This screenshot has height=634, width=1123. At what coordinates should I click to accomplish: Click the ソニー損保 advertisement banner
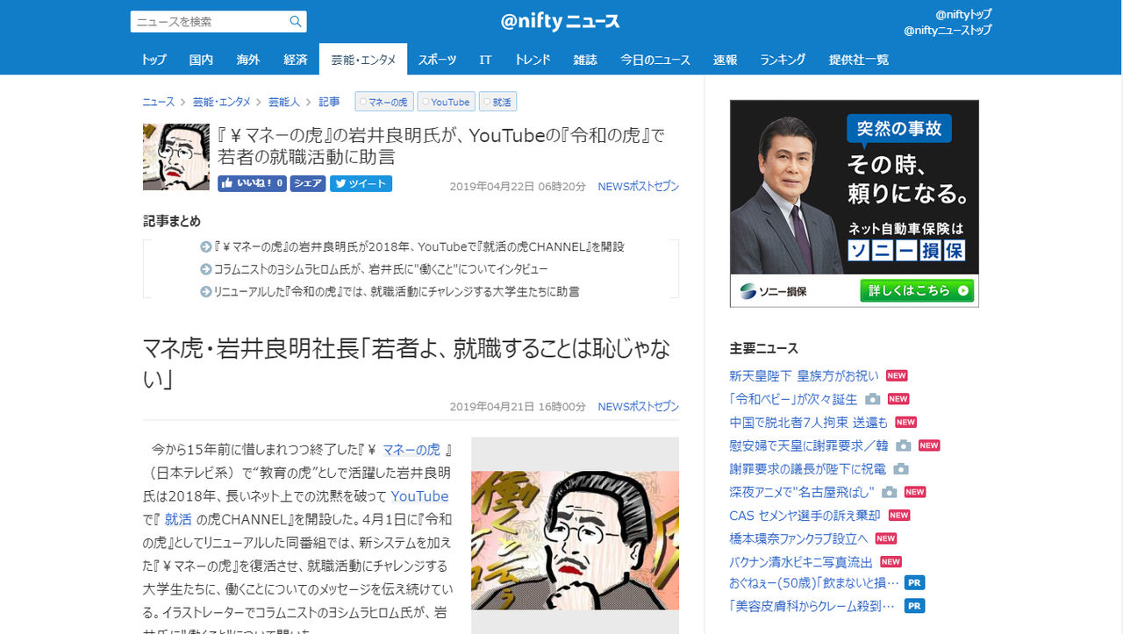coord(854,203)
